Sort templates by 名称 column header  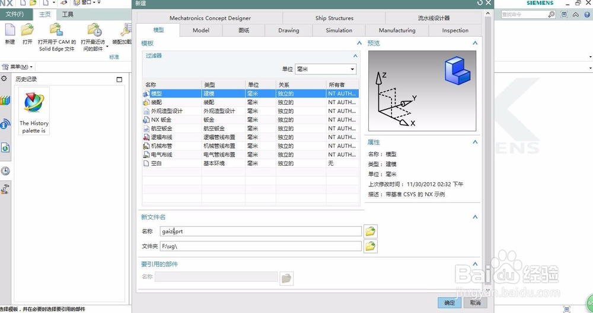pyautogui.click(x=172, y=85)
